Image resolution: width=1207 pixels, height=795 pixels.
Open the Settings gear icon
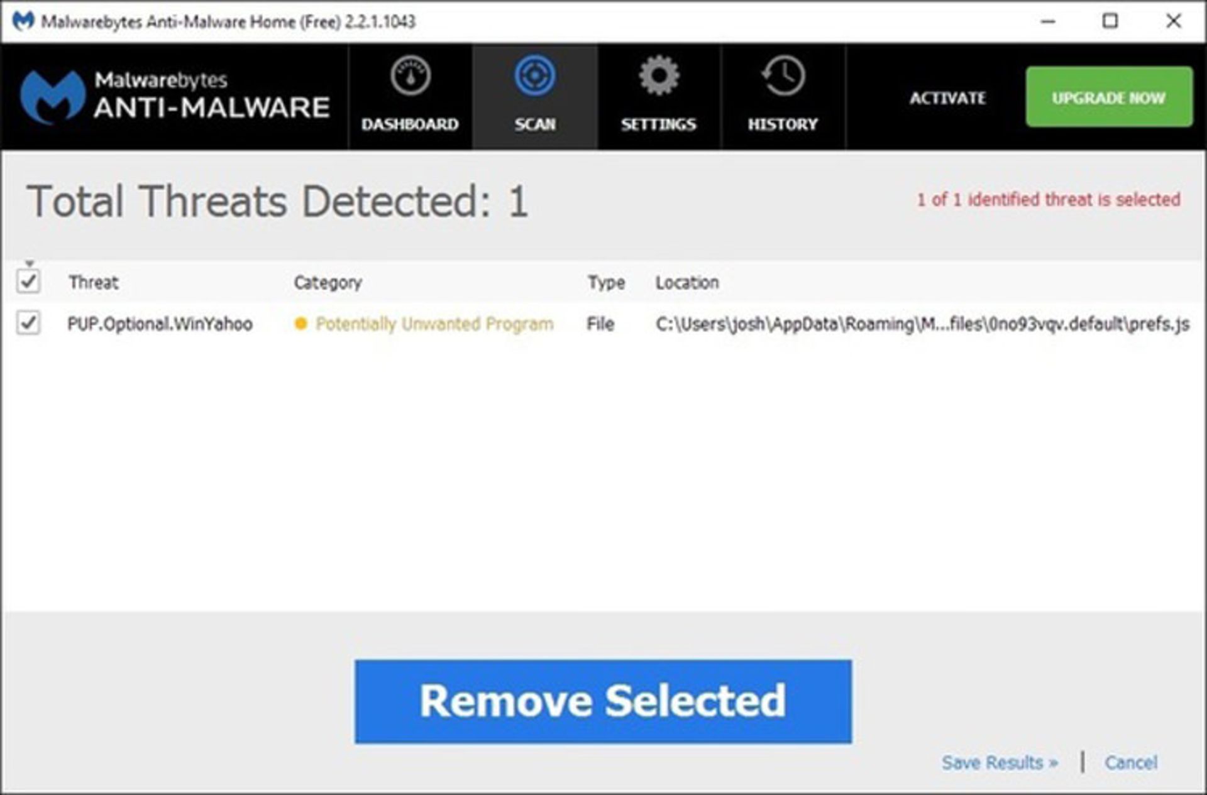coord(659,75)
